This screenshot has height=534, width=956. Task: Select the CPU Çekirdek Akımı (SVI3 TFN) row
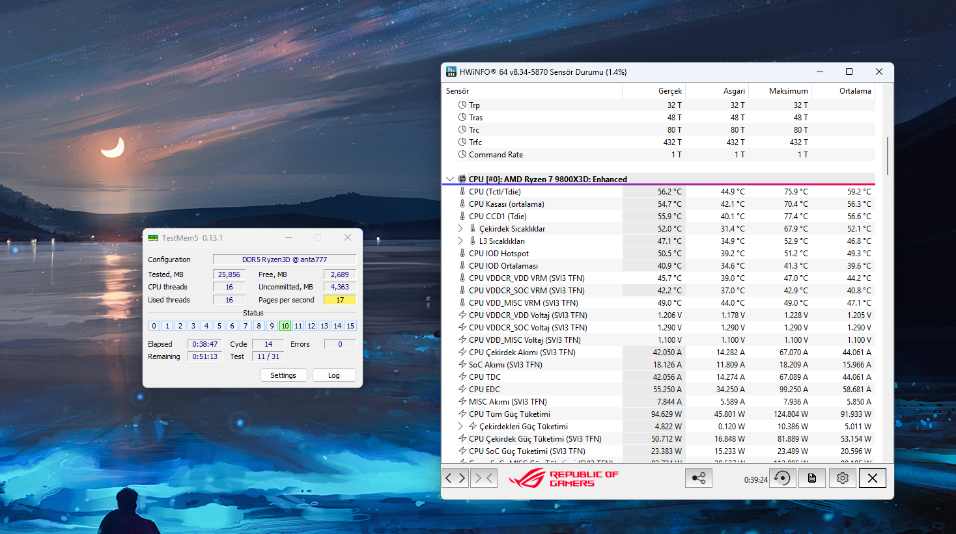pyautogui.click(x=659, y=352)
